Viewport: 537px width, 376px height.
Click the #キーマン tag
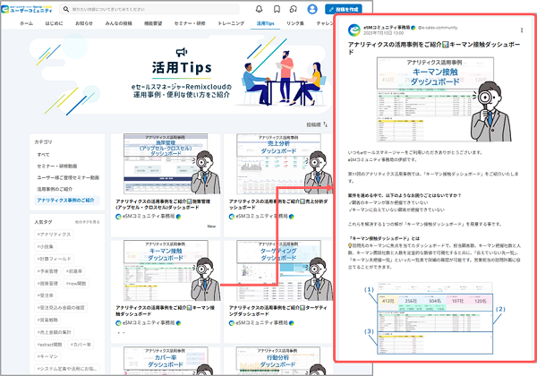(x=47, y=356)
